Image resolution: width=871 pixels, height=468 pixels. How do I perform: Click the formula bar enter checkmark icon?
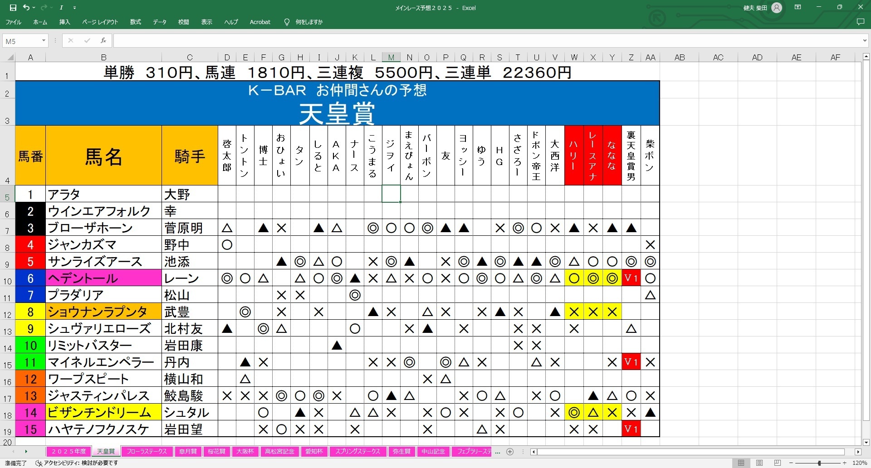tap(87, 41)
